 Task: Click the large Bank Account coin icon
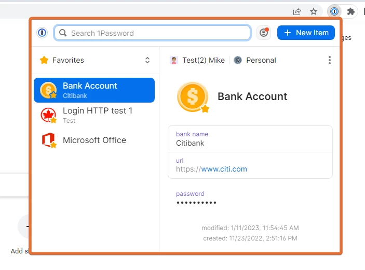click(x=193, y=97)
